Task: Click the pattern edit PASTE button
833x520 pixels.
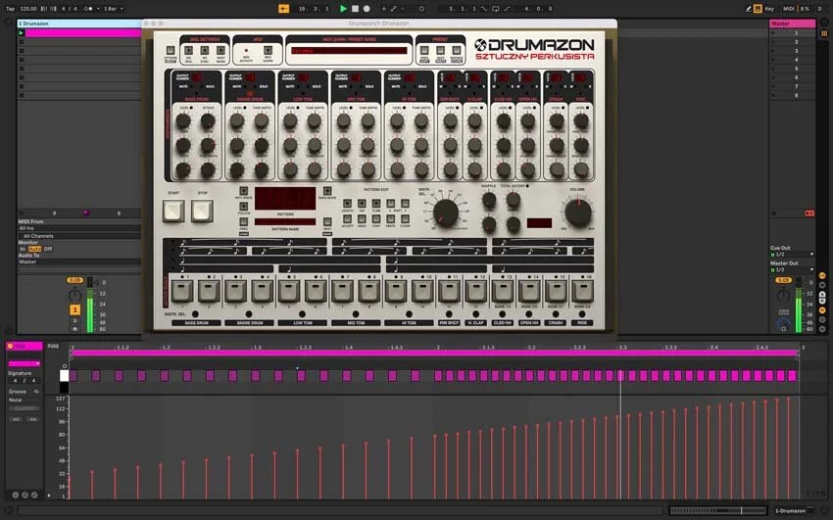Action: tap(390, 219)
